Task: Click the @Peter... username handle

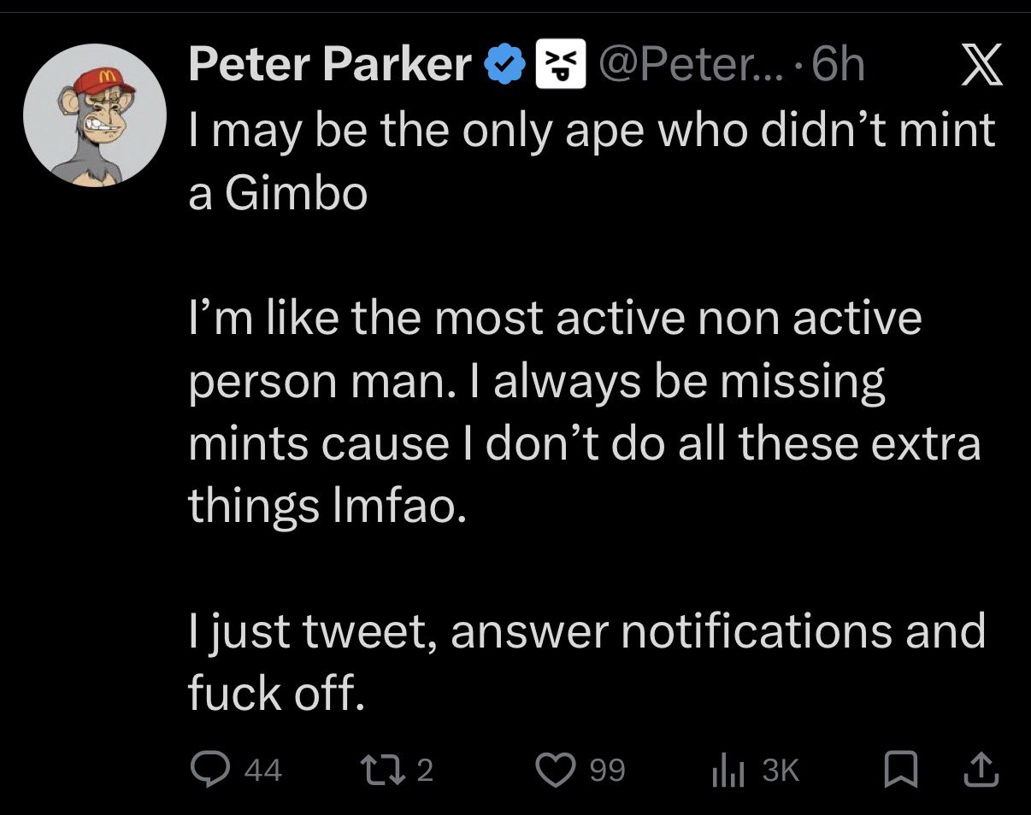Action: [682, 66]
